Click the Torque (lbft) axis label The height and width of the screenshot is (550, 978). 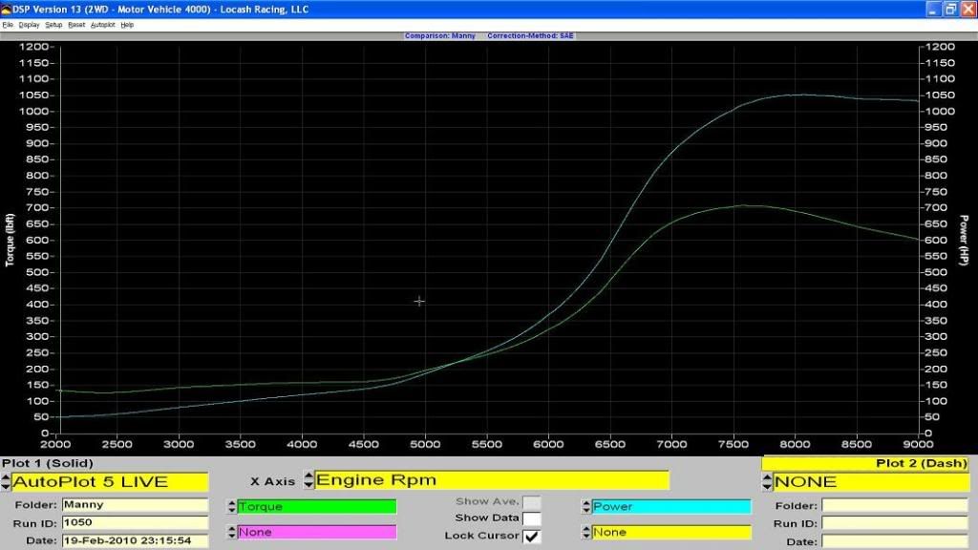[10, 240]
